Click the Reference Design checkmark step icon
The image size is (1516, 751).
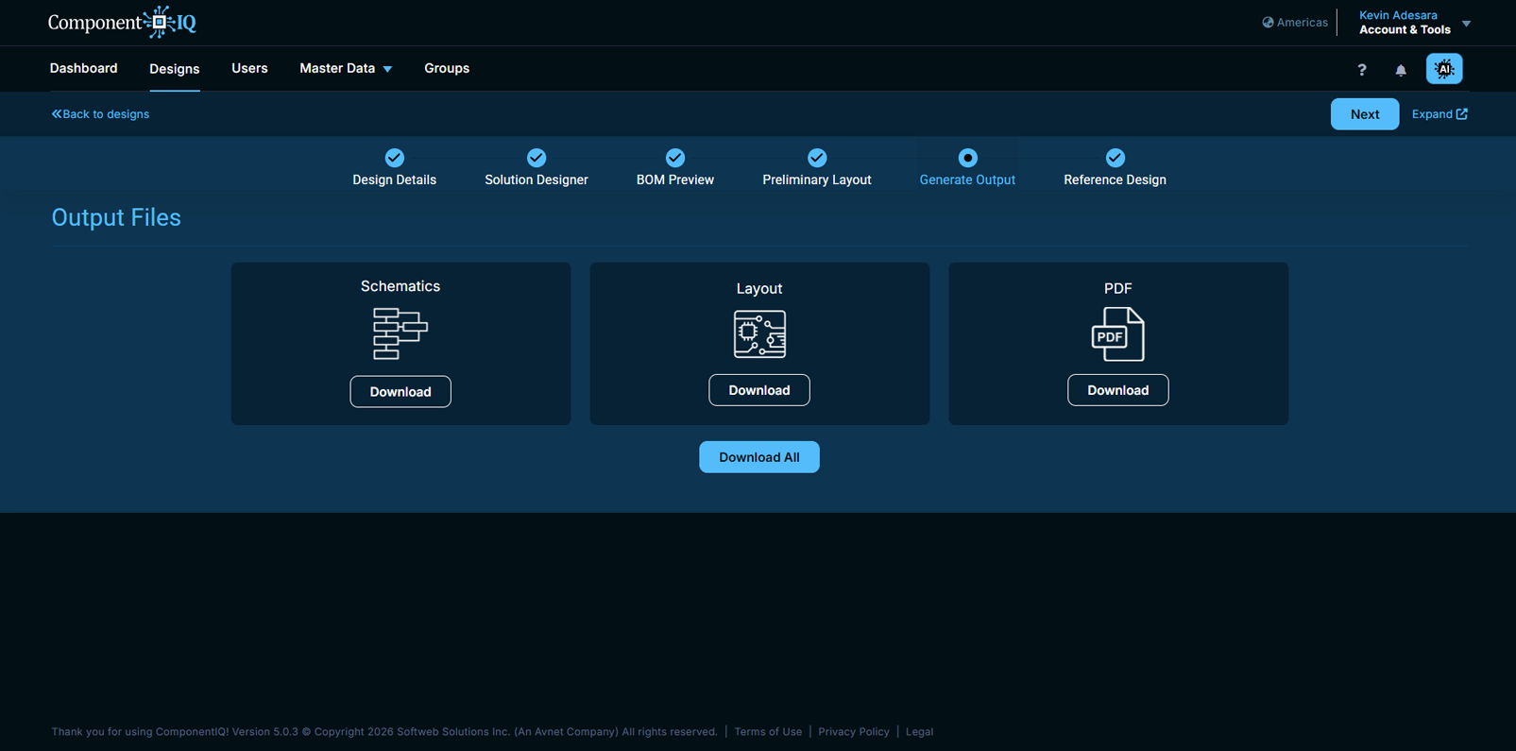(1116, 158)
